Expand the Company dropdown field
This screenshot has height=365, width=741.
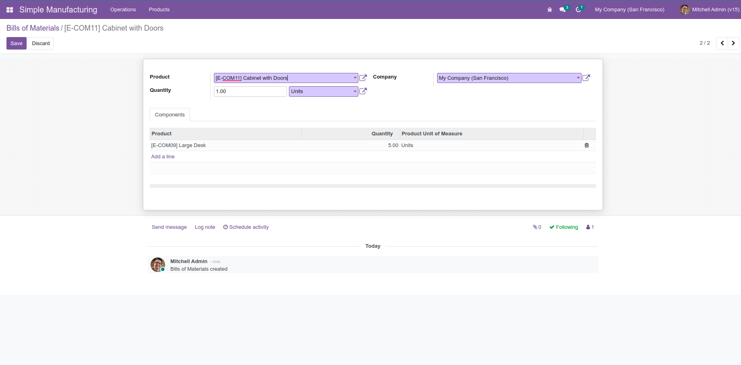(578, 78)
